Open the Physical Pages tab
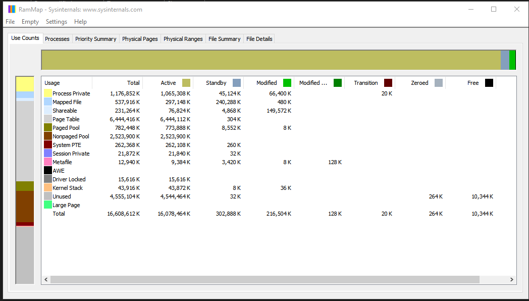The image size is (529, 301). pos(140,39)
